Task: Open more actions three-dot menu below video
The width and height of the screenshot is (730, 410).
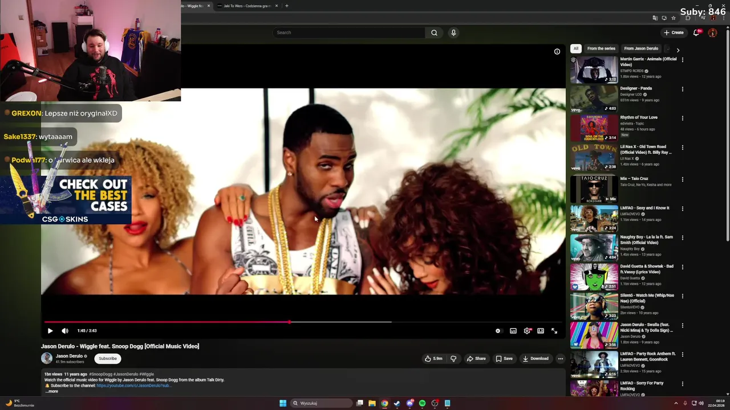Action: pyautogui.click(x=561, y=359)
